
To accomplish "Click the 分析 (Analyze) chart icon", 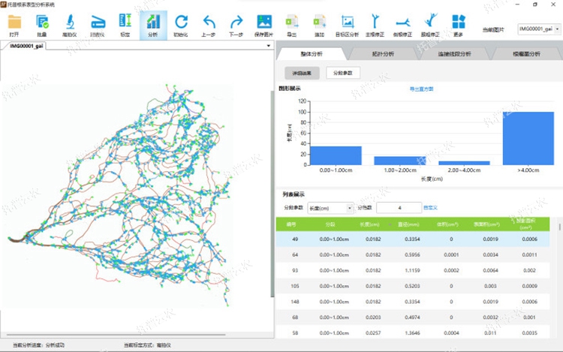I will pyautogui.click(x=153, y=23).
